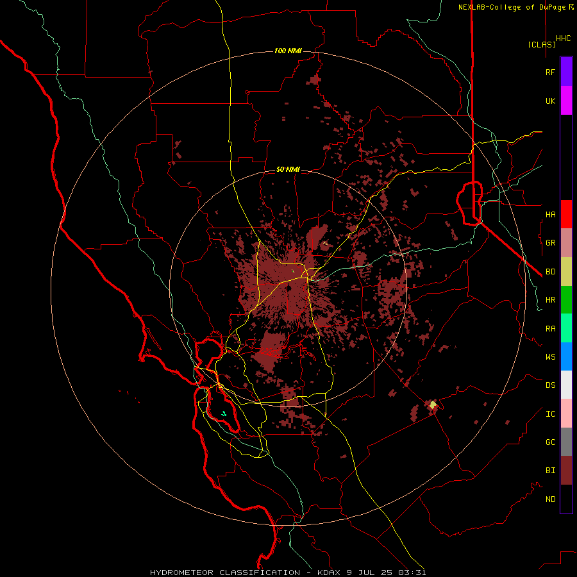Click the 50 NMI range ring label
Screen dimensions: 577x577
tap(288, 170)
